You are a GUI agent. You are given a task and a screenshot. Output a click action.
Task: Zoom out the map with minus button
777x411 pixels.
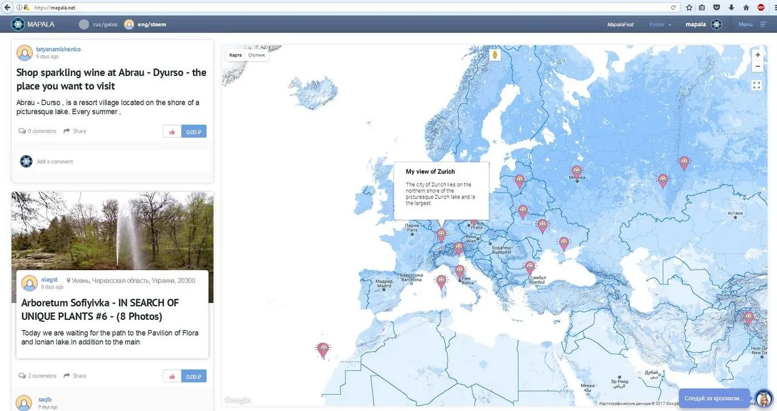pos(758,66)
